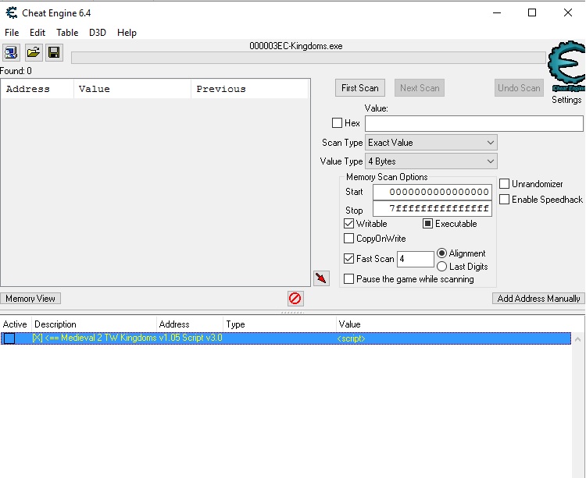Open the D3D menu
The width and height of the screenshot is (586, 478).
tap(98, 33)
